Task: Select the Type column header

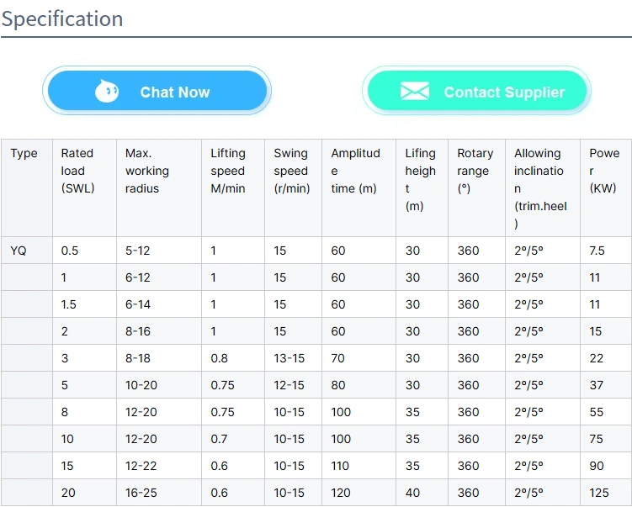Action: pyautogui.click(x=24, y=154)
